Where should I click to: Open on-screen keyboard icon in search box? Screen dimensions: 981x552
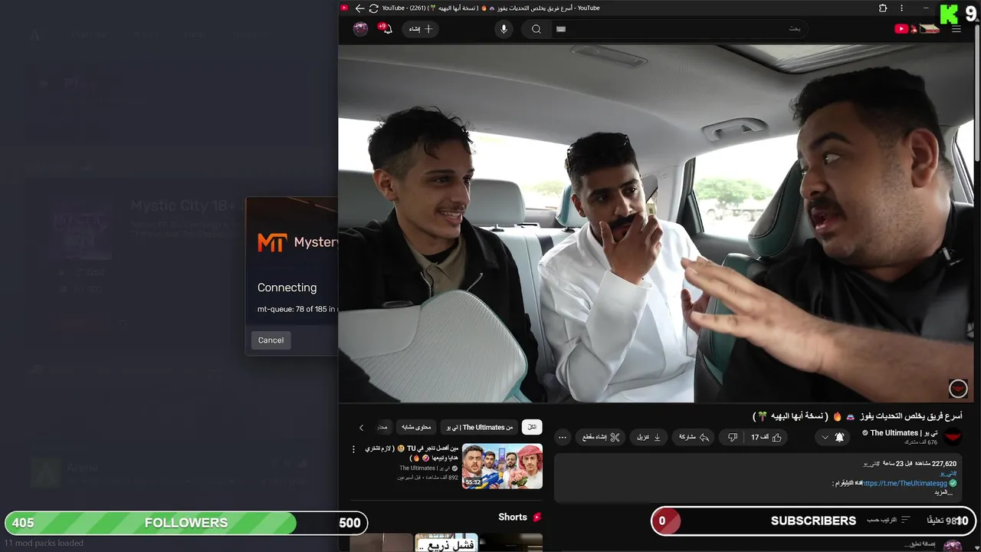561,29
